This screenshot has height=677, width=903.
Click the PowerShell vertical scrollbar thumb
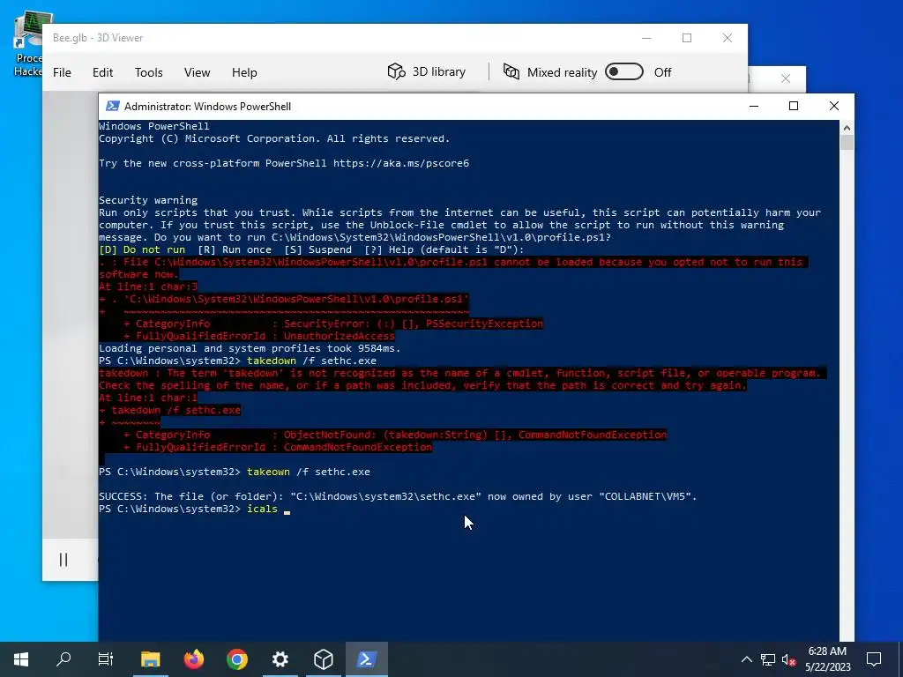click(x=847, y=142)
